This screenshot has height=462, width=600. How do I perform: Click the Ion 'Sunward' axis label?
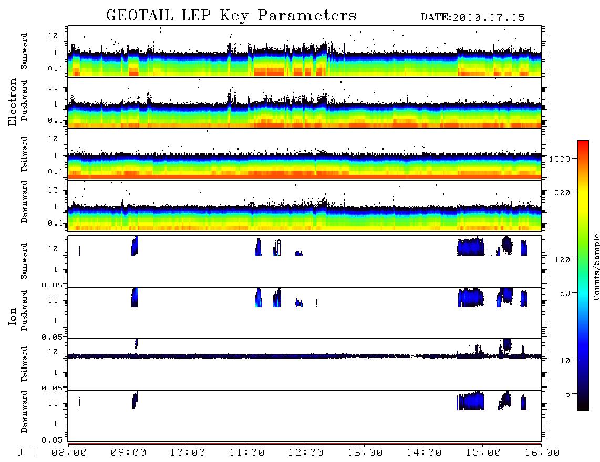[24, 261]
